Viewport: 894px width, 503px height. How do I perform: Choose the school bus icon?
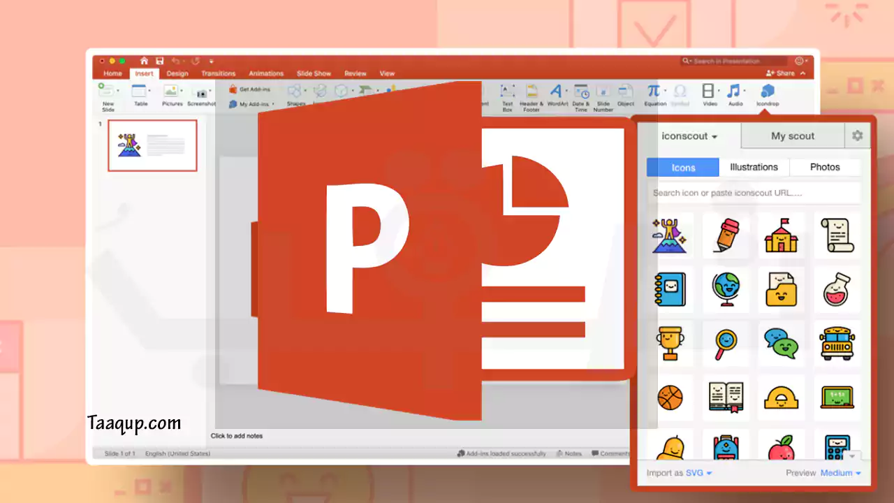837,343
